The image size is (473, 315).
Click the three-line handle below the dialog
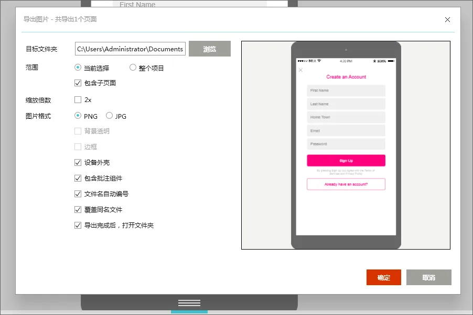pyautogui.click(x=189, y=303)
